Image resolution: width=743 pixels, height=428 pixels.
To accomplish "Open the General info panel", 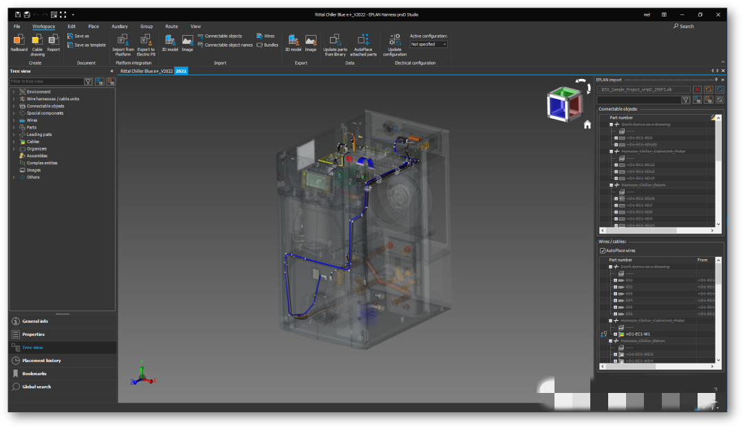I will [62, 321].
